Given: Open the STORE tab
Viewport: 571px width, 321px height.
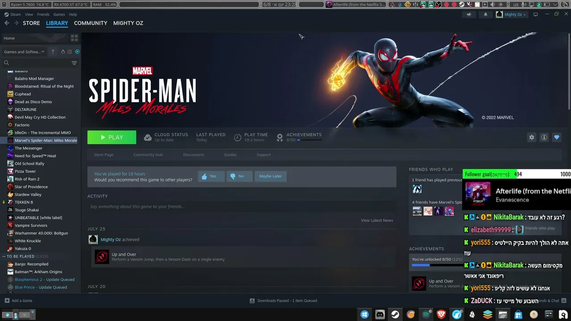Looking at the screenshot, I should pyautogui.click(x=31, y=23).
